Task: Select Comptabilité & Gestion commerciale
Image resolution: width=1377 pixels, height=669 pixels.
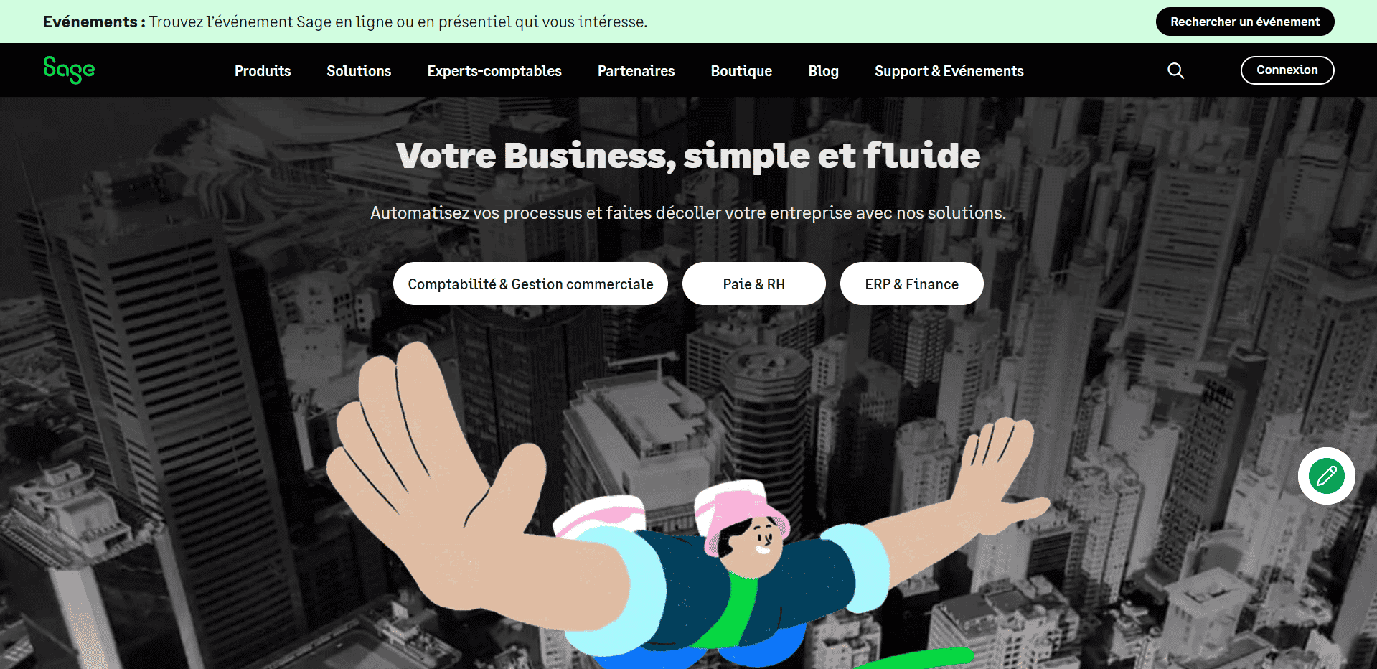Action: click(x=530, y=284)
